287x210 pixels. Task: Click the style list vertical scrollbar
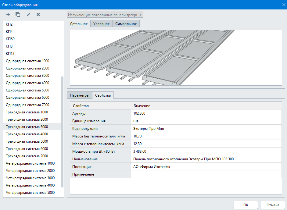click(x=63, y=131)
